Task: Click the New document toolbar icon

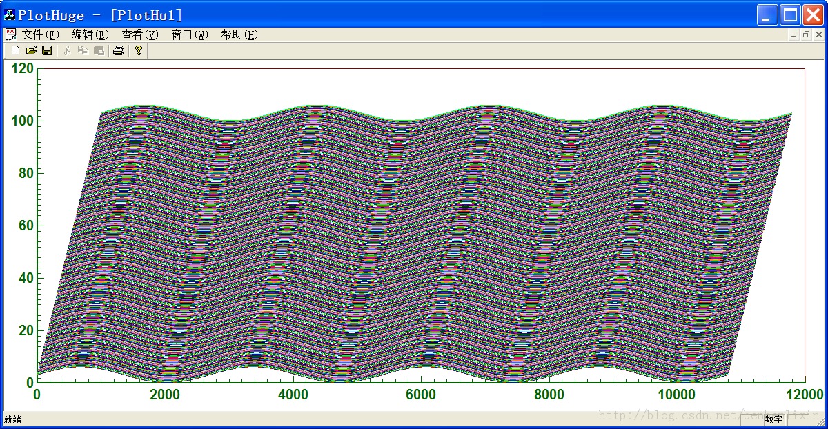Action: pos(16,50)
